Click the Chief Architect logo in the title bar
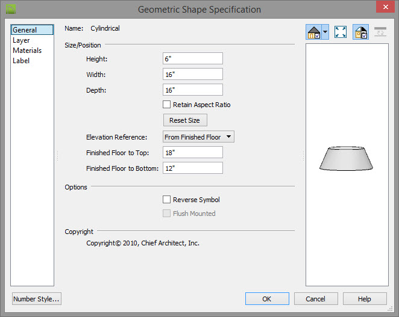Screen dimensions: 399x317 pyautogui.click(x=11, y=10)
